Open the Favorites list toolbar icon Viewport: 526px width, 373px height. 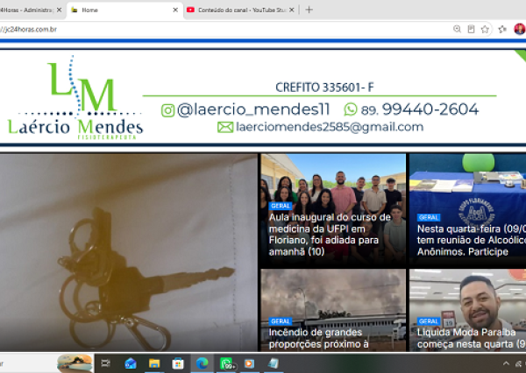tap(502, 30)
